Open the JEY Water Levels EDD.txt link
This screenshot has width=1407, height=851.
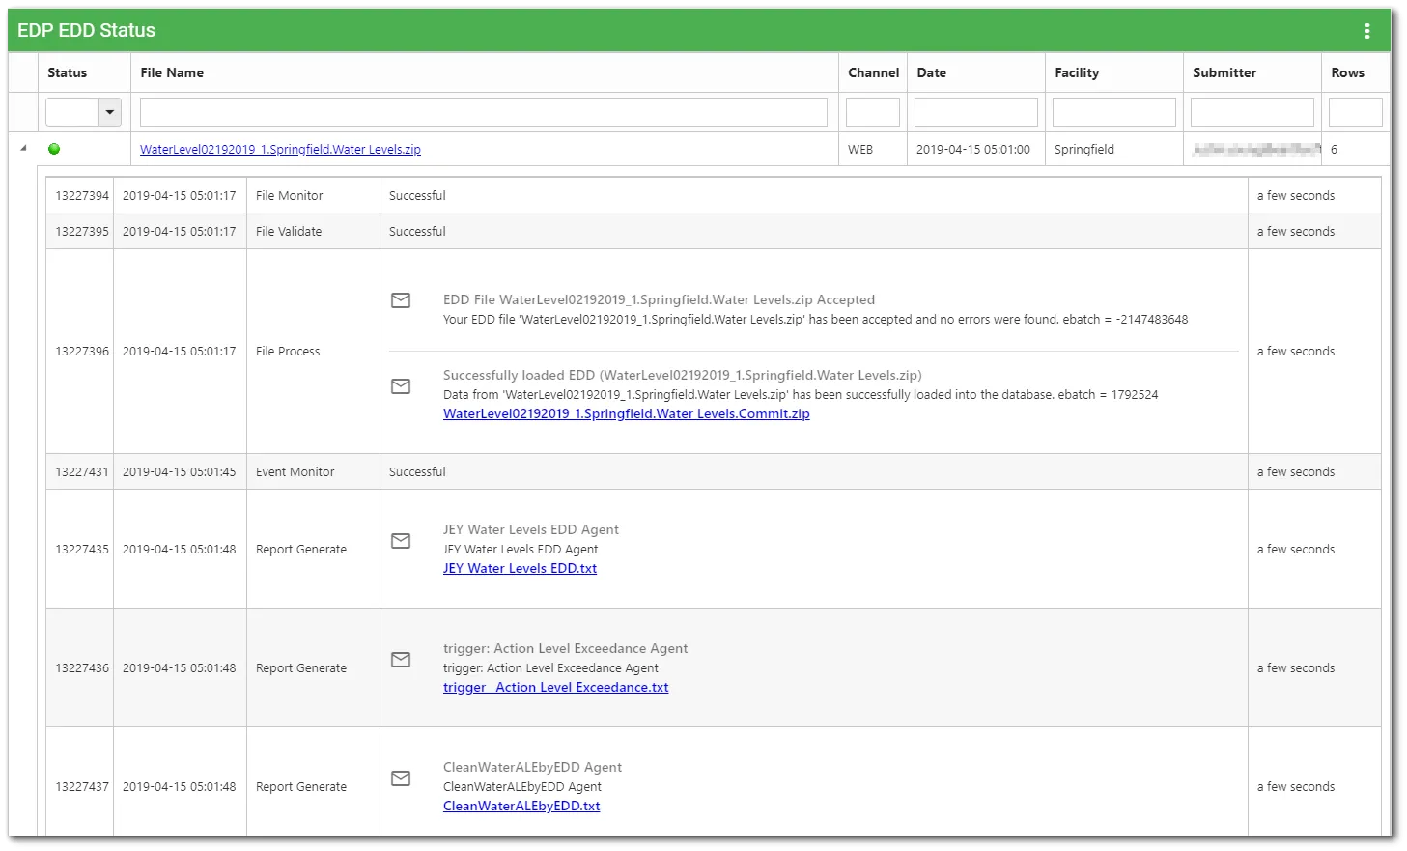pyautogui.click(x=520, y=568)
